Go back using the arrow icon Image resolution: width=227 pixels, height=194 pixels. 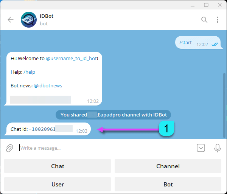coord(11,20)
